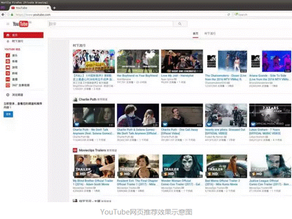Open the Charlie Puth channel heading link
This screenshot has width=292, height=219.
click(87, 99)
